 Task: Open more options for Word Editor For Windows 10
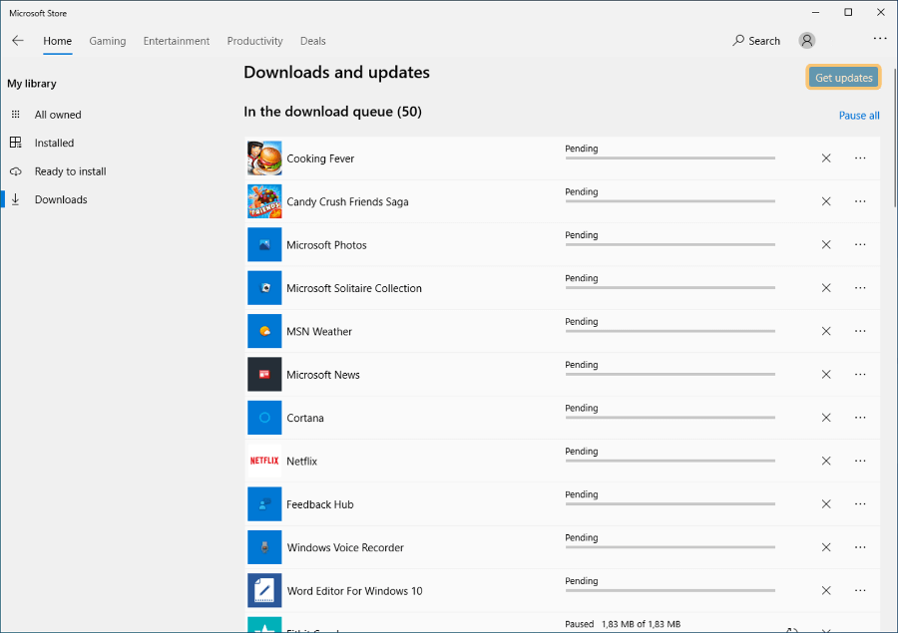pyautogui.click(x=860, y=591)
